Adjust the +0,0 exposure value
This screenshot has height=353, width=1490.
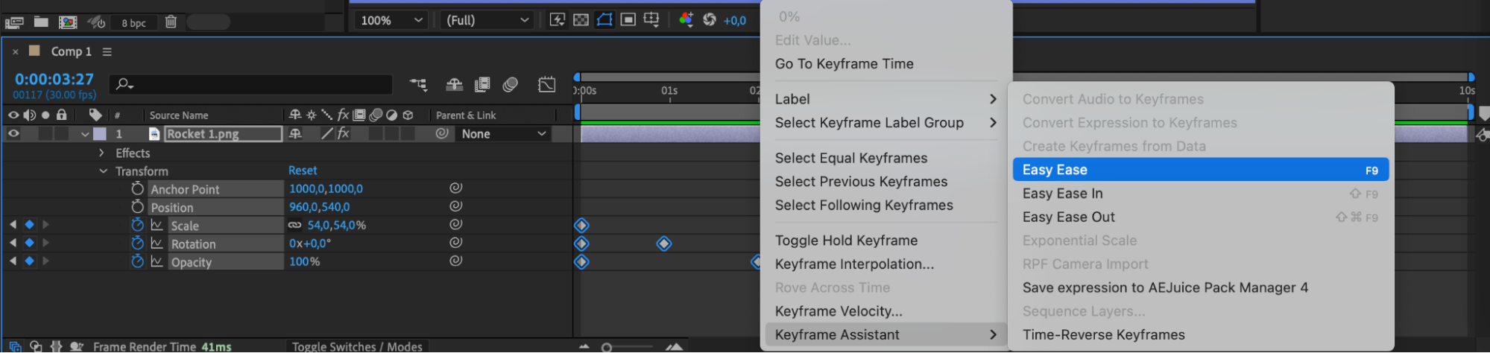pyautogui.click(x=734, y=21)
